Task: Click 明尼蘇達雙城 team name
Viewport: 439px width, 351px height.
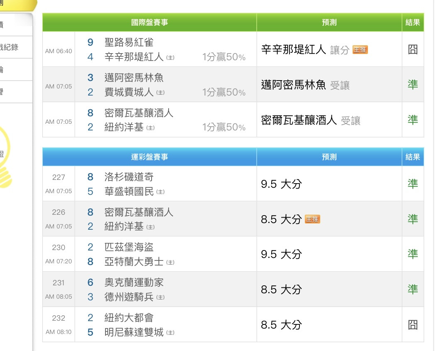Action: [x=134, y=332]
